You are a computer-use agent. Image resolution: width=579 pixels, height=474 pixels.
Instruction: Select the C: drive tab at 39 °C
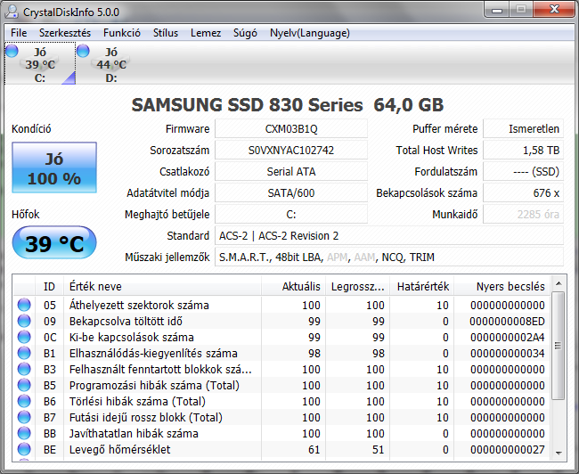tap(40, 63)
